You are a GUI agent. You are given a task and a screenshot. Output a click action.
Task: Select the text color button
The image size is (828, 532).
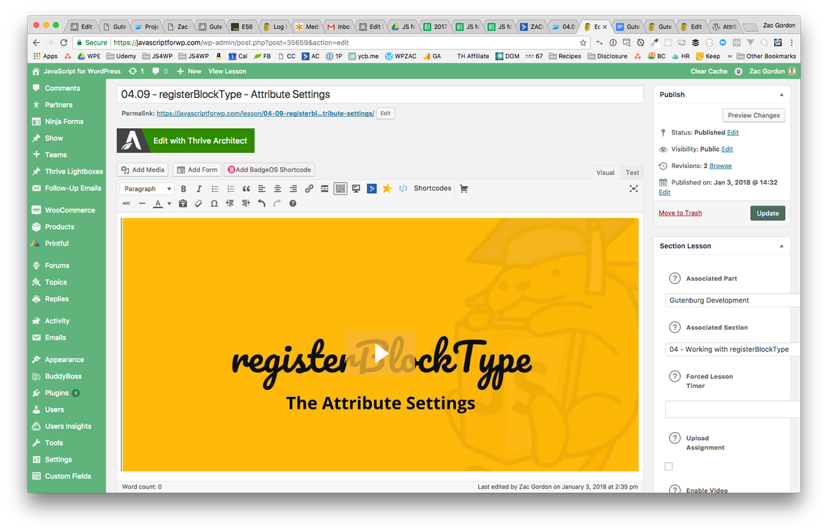point(158,204)
